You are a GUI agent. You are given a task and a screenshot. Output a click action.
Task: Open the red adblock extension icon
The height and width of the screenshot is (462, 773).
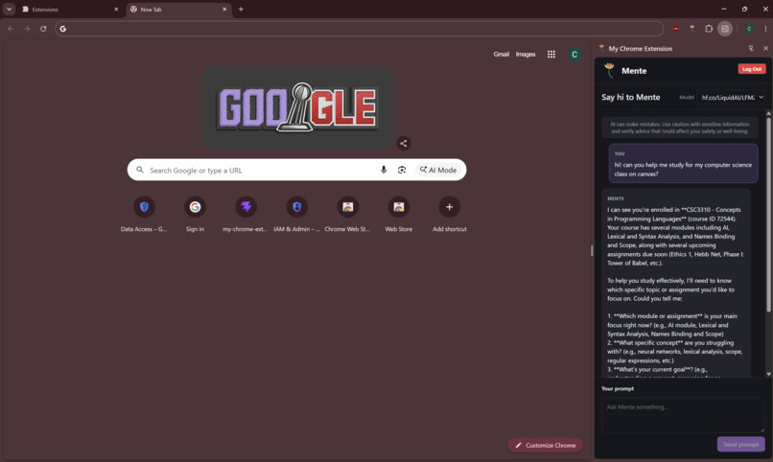click(x=675, y=29)
